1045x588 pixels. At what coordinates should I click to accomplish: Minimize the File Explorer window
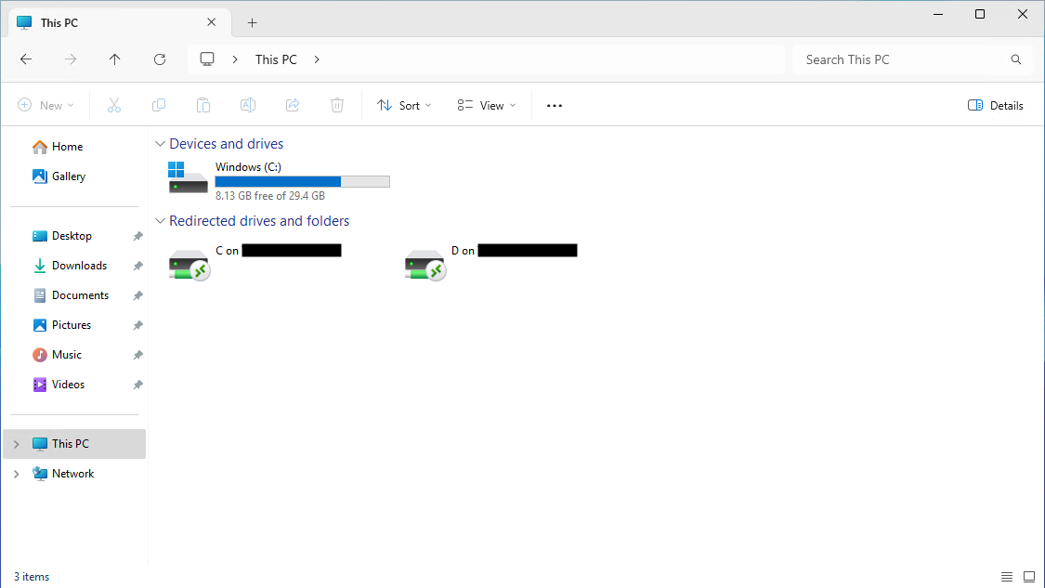click(938, 14)
